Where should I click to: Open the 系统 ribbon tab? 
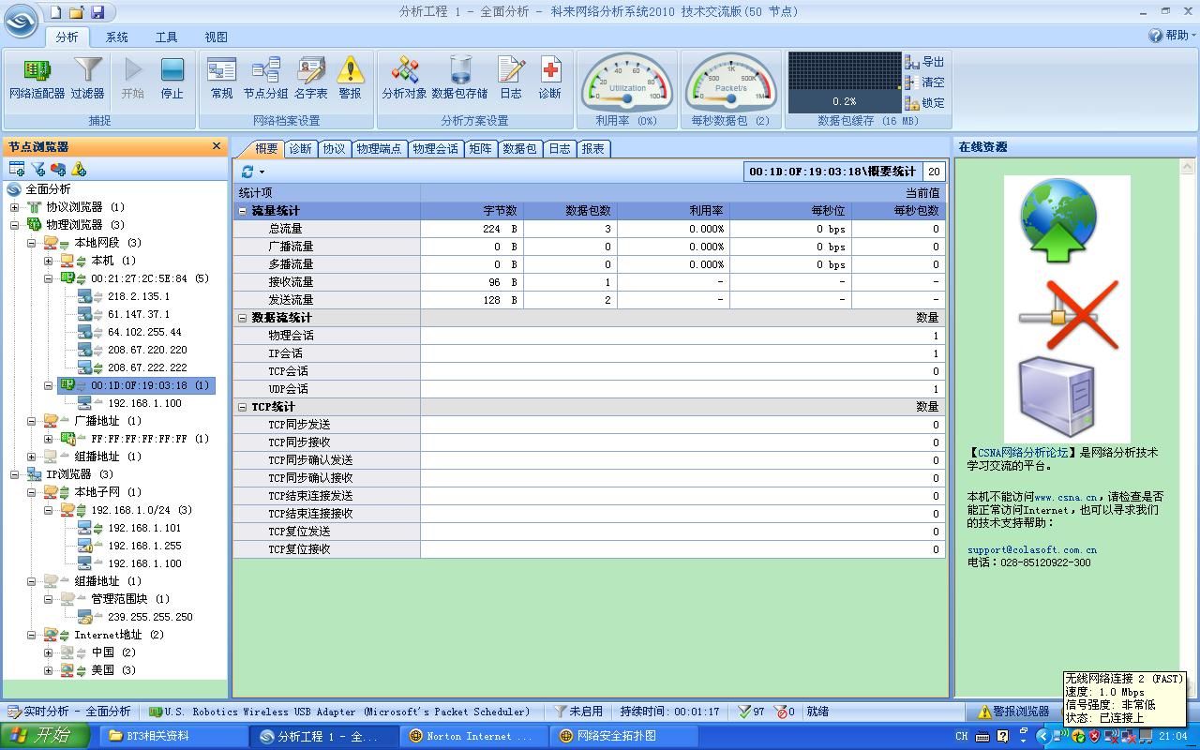click(117, 37)
